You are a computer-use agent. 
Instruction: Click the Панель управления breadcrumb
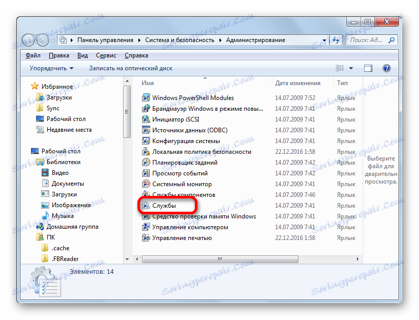(x=105, y=40)
